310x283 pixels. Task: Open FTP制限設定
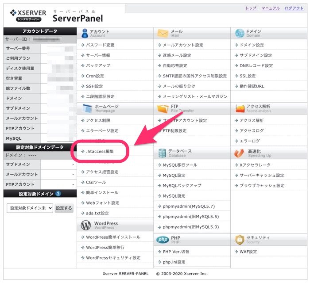[x=174, y=130]
